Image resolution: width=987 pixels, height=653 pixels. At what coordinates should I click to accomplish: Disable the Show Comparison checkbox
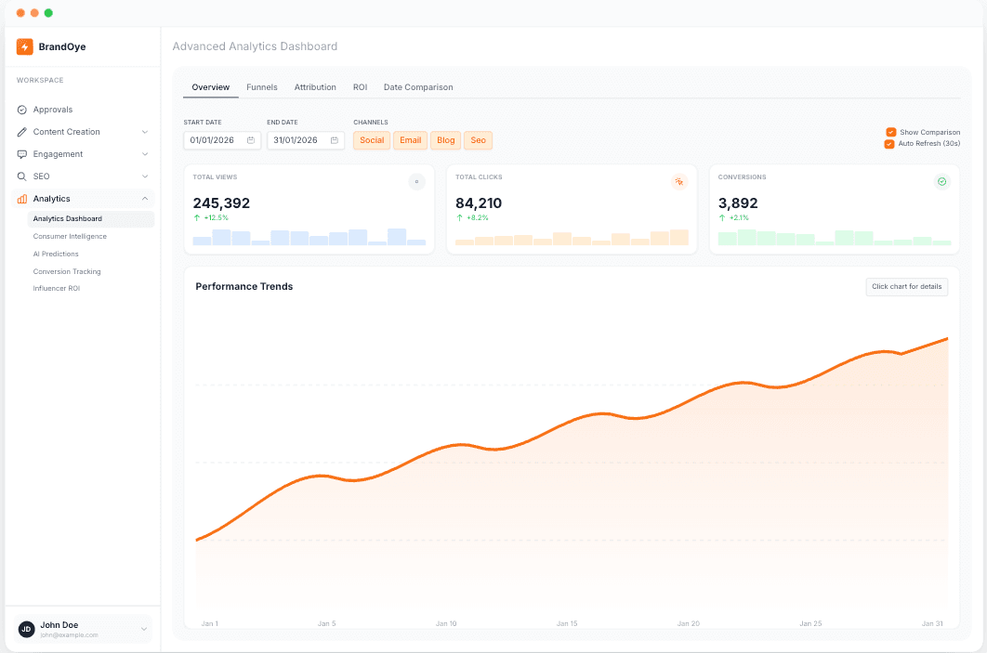click(x=889, y=132)
